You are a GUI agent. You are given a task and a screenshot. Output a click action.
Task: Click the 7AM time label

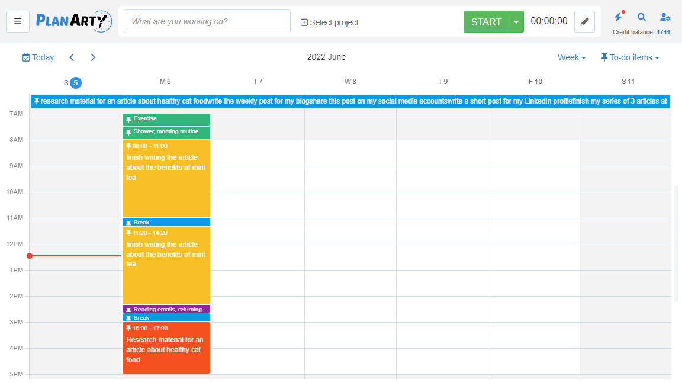[x=16, y=114]
